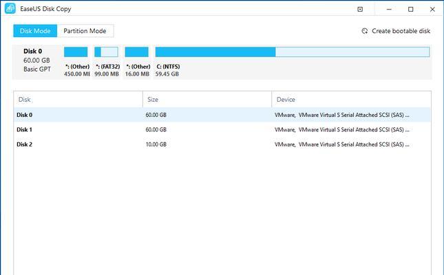Image resolution: width=444 pixels, height=275 pixels.
Task: Click the Disk 0 summary heading
Action: 33,51
